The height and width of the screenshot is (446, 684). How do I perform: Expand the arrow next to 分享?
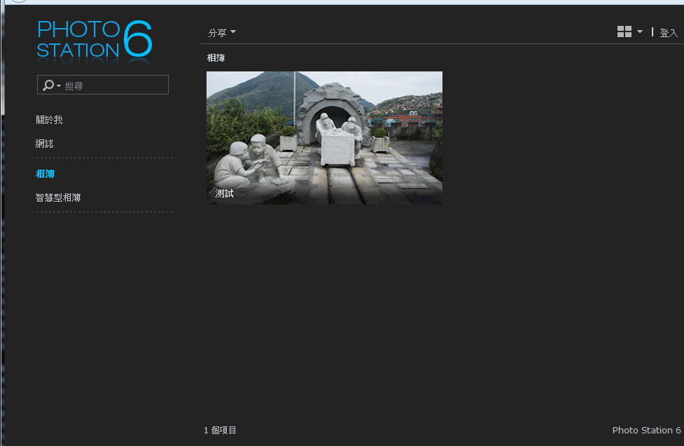[x=233, y=32]
